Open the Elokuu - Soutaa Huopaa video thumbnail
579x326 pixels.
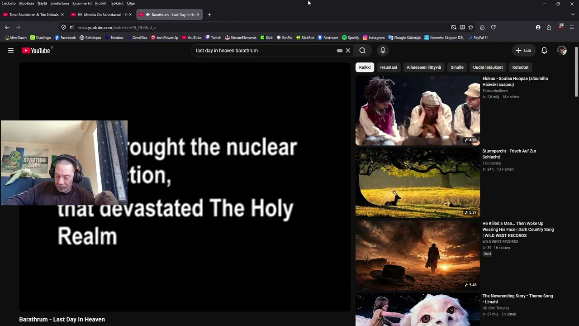point(418,110)
